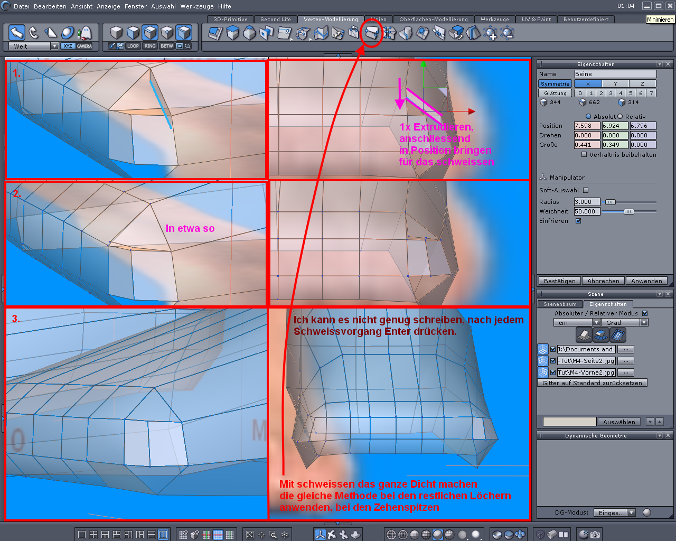
Task: Click the cube icon with plus sign
Action: click(x=490, y=33)
